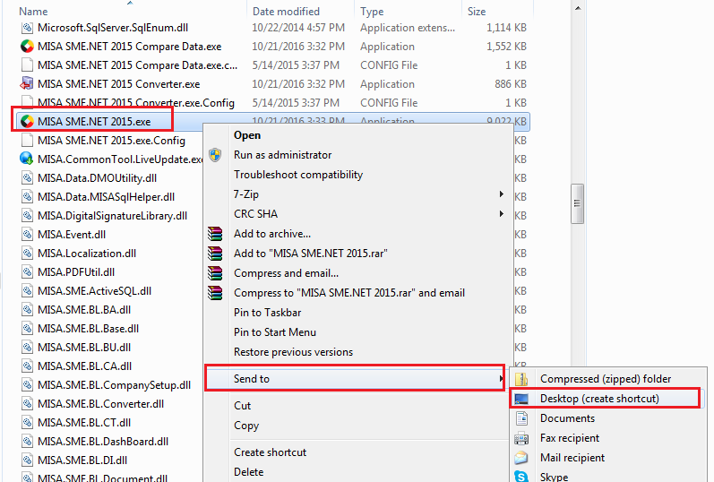Click the Skype icon in the Send to submenu
Viewport: 714px width, 482px height.
(521, 477)
